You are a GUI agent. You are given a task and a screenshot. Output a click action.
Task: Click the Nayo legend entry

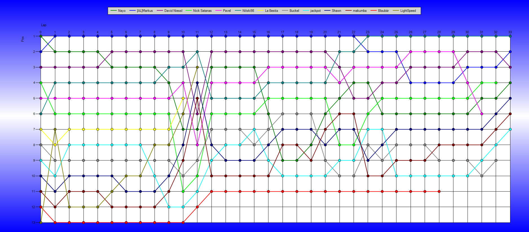coord(118,11)
